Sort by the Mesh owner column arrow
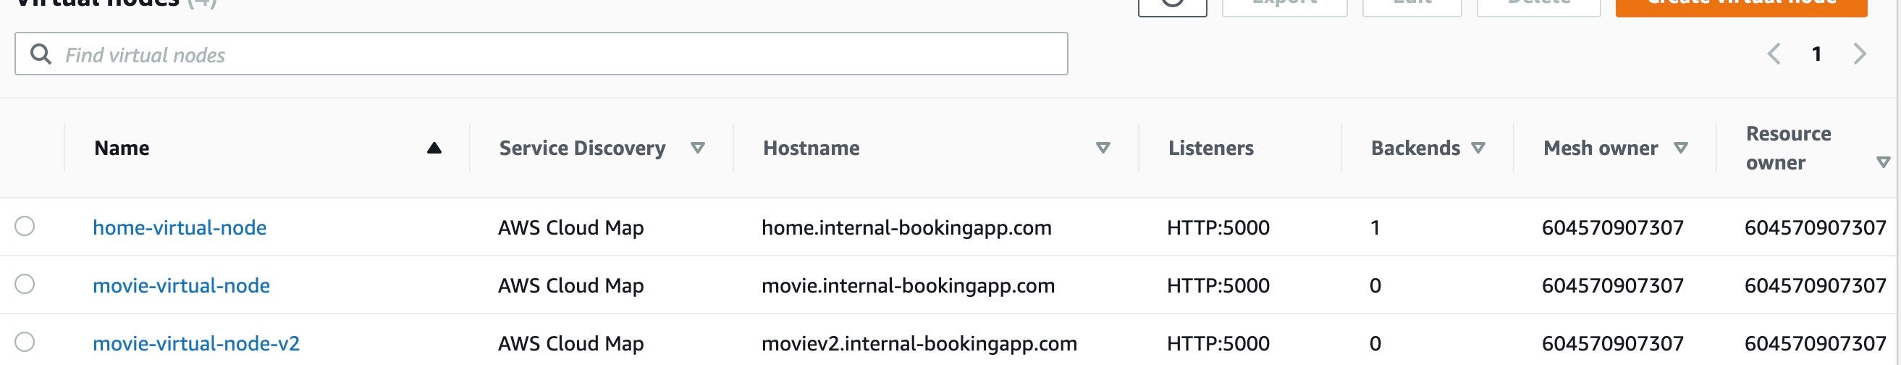 tap(1681, 148)
